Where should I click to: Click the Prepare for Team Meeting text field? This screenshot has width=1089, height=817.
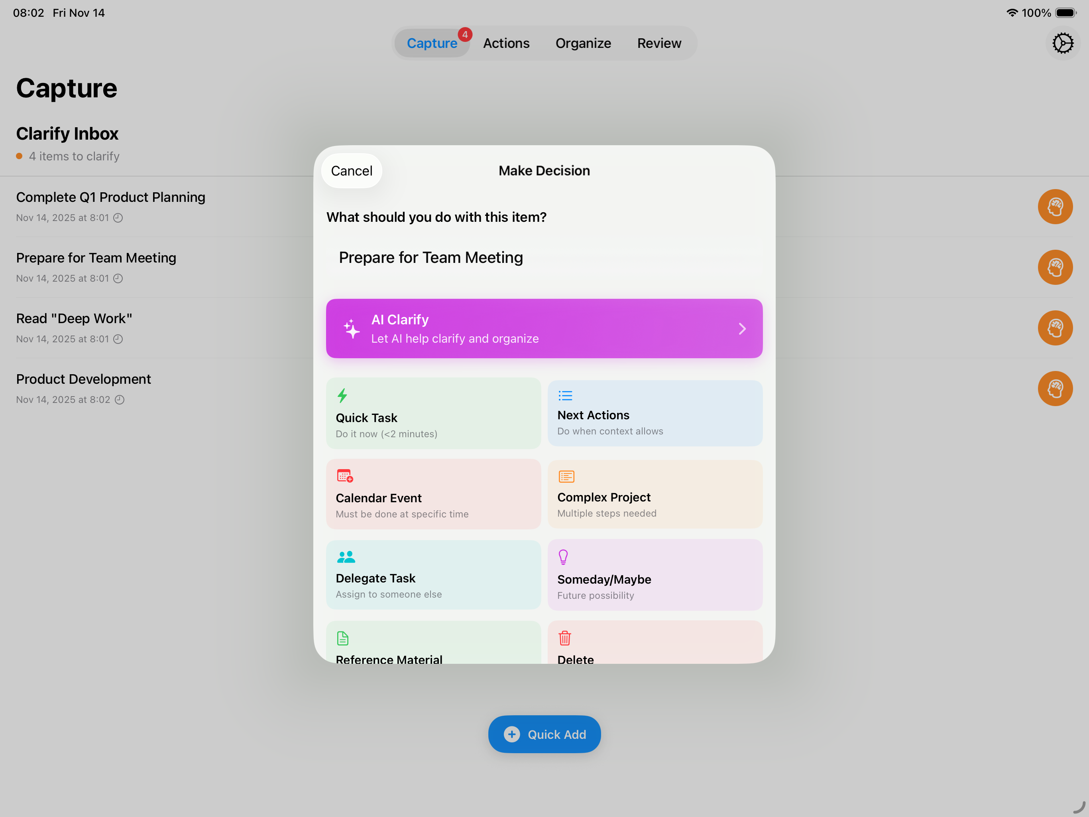[x=544, y=258]
